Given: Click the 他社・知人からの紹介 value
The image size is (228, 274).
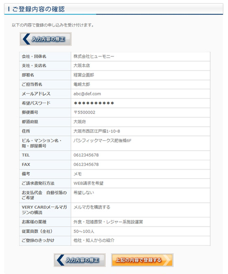Looking at the screenshot, I should tap(94, 241).
